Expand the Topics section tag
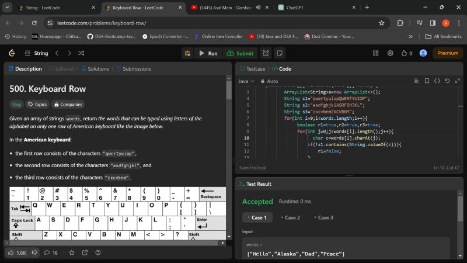The width and height of the screenshot is (467, 263). [x=37, y=105]
